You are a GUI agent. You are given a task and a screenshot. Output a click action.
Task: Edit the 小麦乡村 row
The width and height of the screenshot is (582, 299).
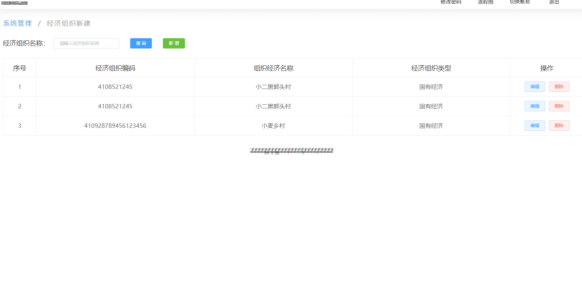(x=535, y=126)
